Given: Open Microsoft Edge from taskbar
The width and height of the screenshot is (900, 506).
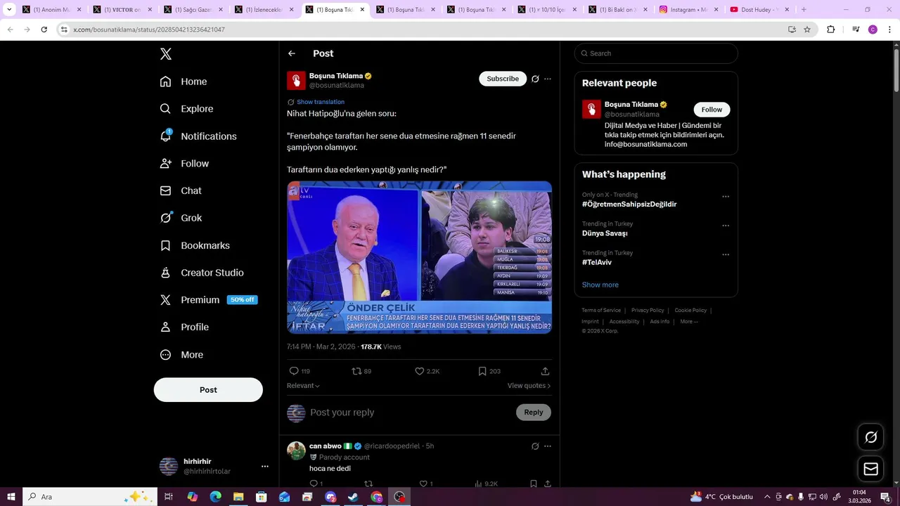Looking at the screenshot, I should 215,497.
